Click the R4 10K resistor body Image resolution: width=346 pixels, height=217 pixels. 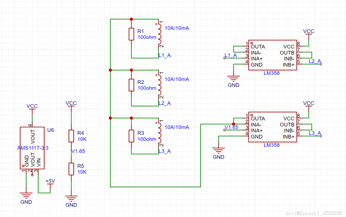71,136
